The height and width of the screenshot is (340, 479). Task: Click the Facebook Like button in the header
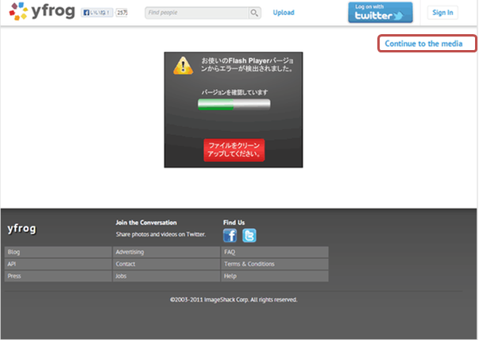(97, 13)
